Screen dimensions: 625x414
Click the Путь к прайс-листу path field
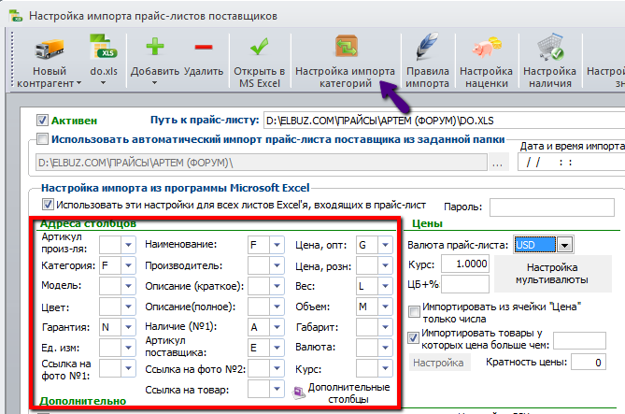pyautogui.click(x=444, y=121)
